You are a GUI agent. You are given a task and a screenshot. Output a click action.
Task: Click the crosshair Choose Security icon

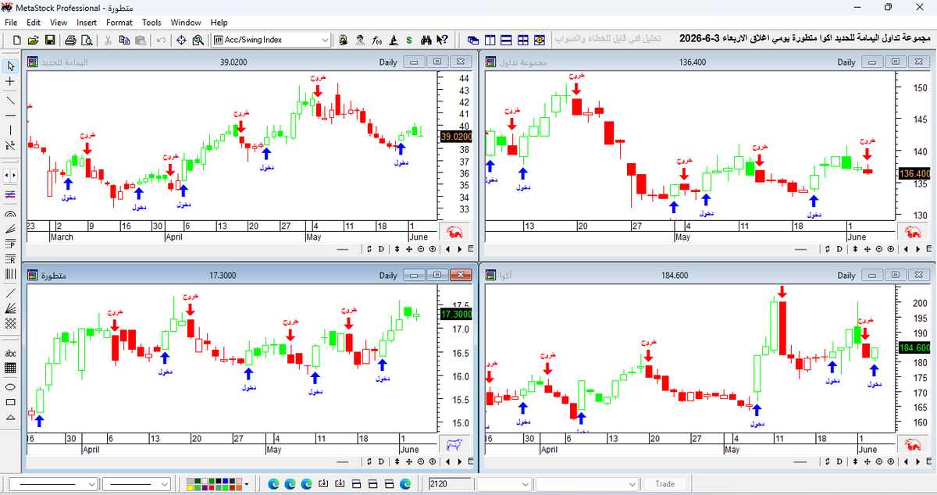pos(181,40)
